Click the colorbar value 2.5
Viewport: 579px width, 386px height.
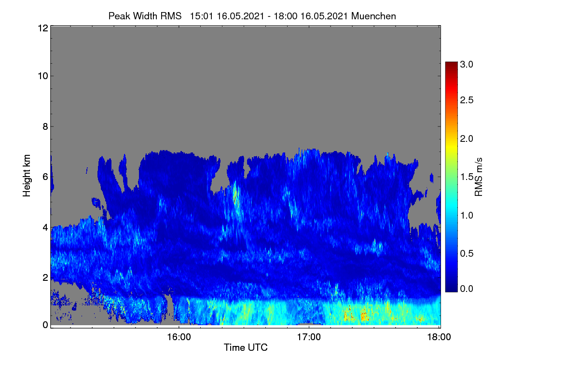[467, 100]
